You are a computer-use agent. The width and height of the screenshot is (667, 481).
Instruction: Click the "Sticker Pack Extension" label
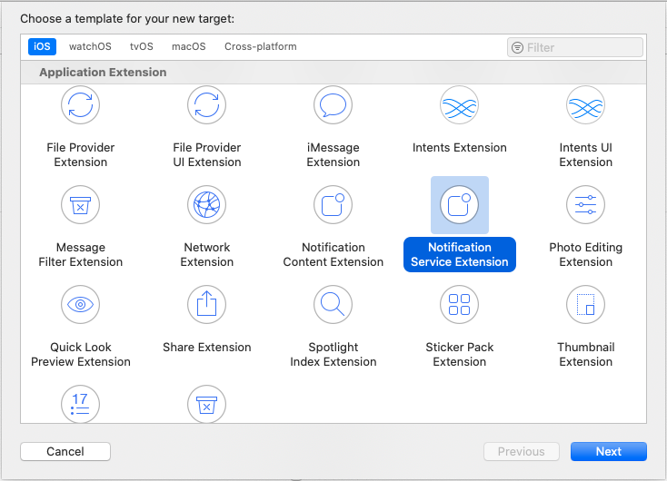point(460,354)
